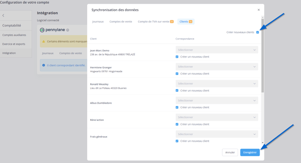Click the orange badge on Clients tab
The image size is (301, 163).
190,22
